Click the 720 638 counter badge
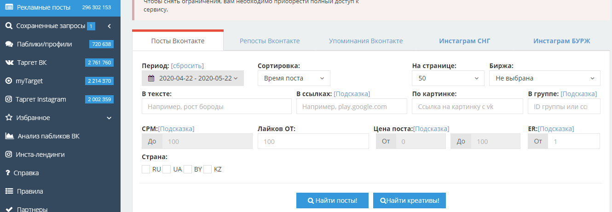 point(101,44)
